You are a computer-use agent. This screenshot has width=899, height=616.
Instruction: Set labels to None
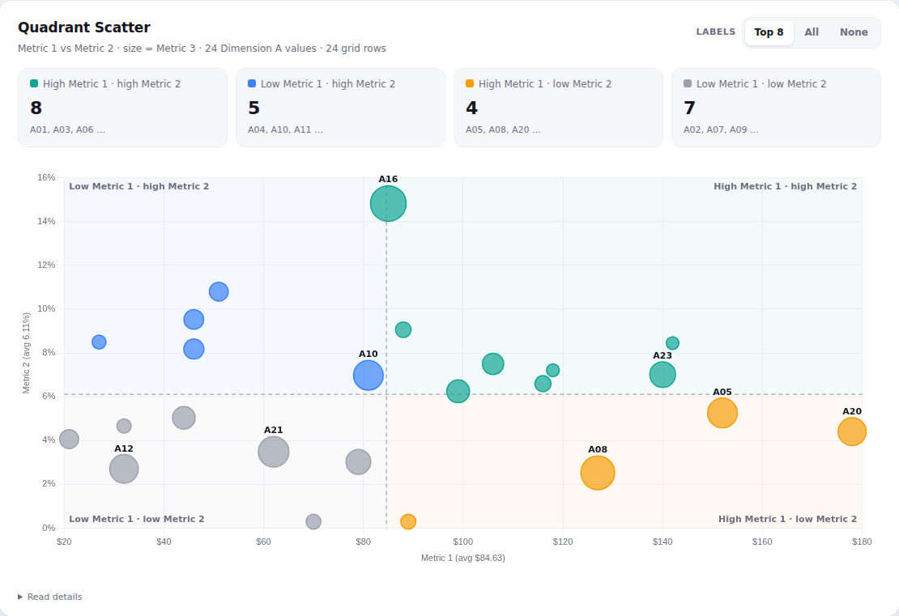854,32
